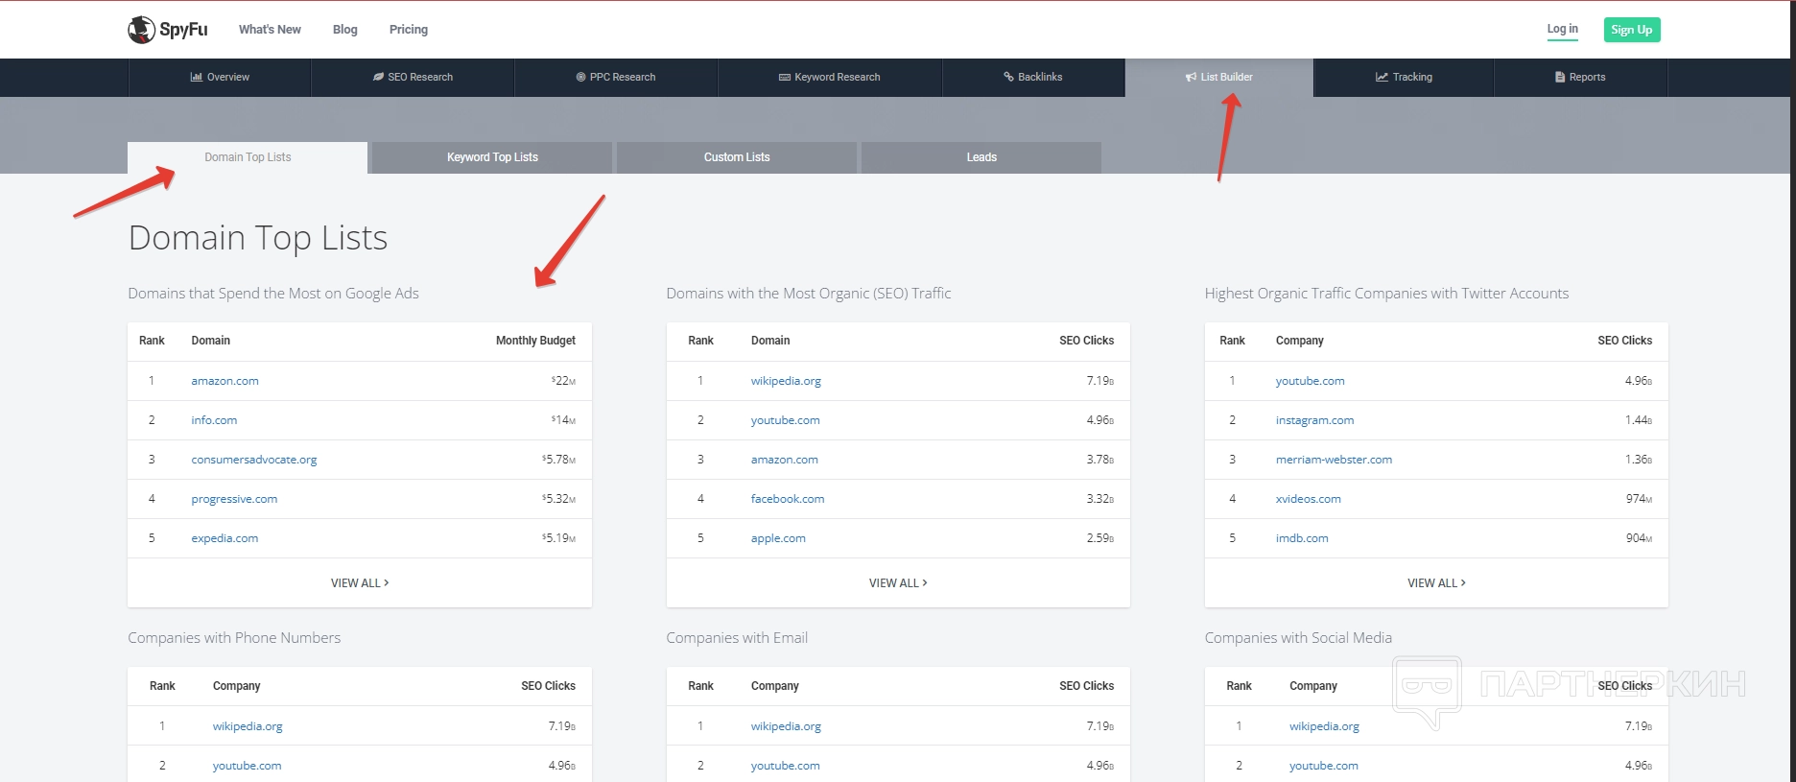The image size is (1796, 782).
Task: Click the PPC Research target icon
Action: pos(580,77)
